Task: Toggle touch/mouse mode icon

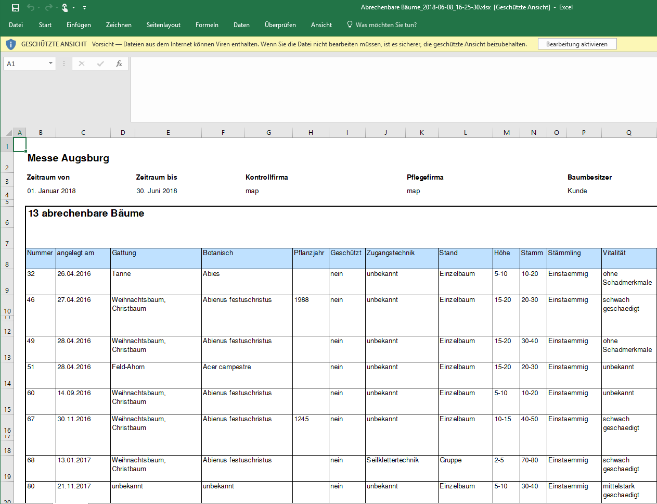Action: click(65, 8)
